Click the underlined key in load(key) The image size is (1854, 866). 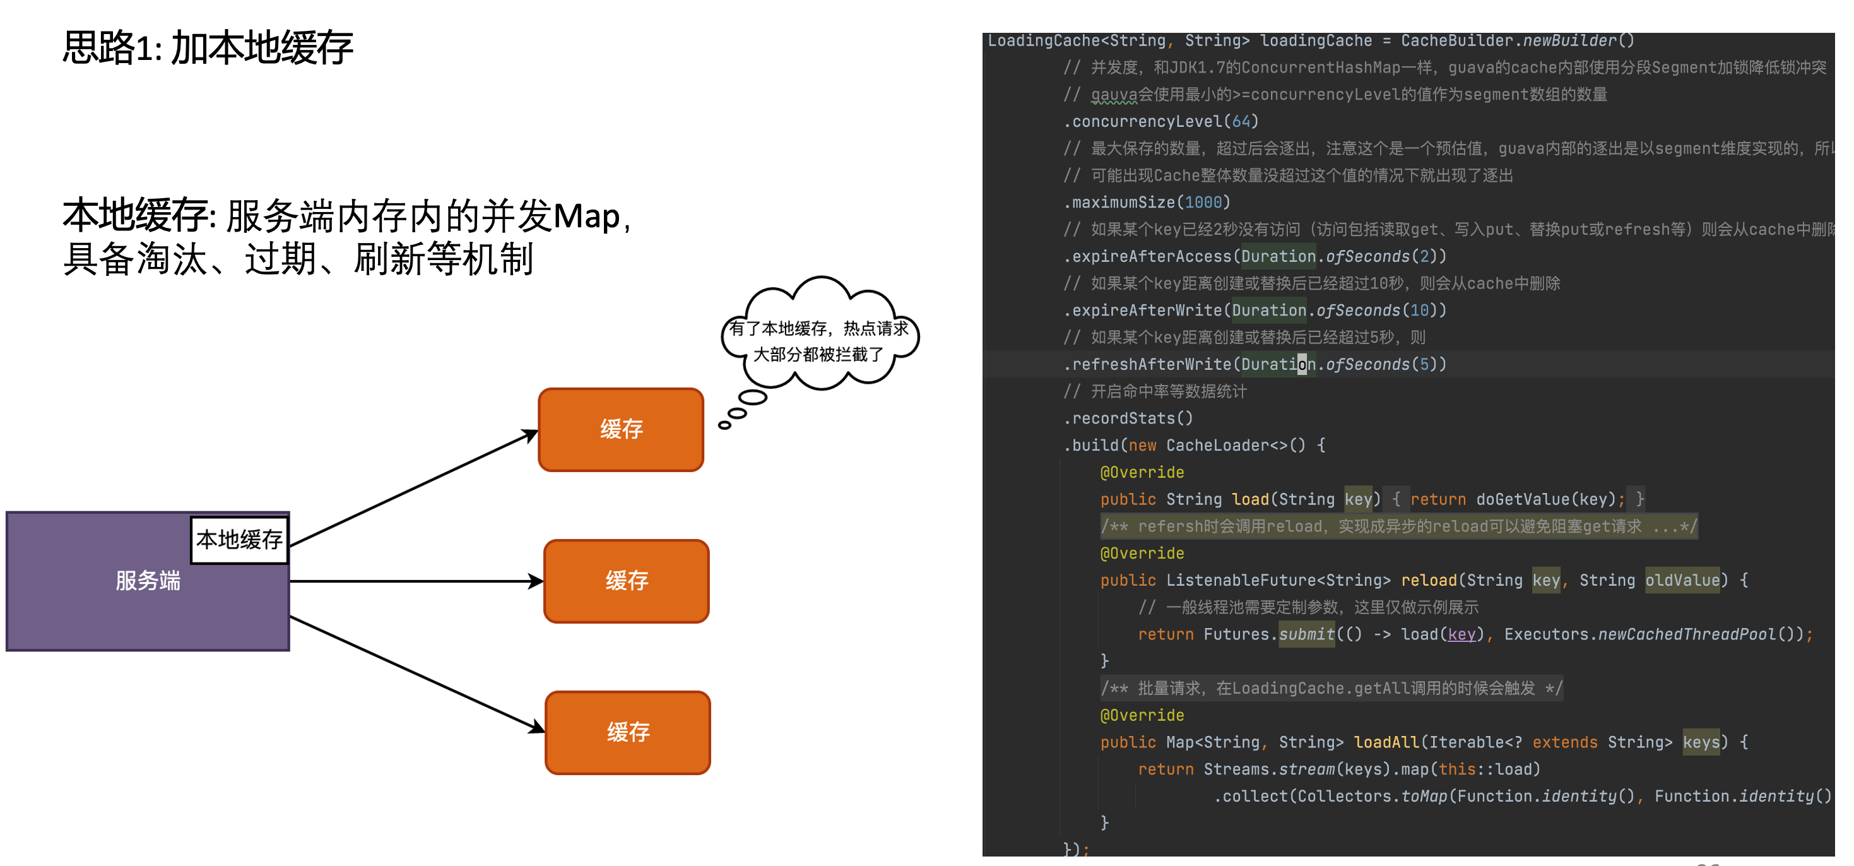pyautogui.click(x=1461, y=634)
